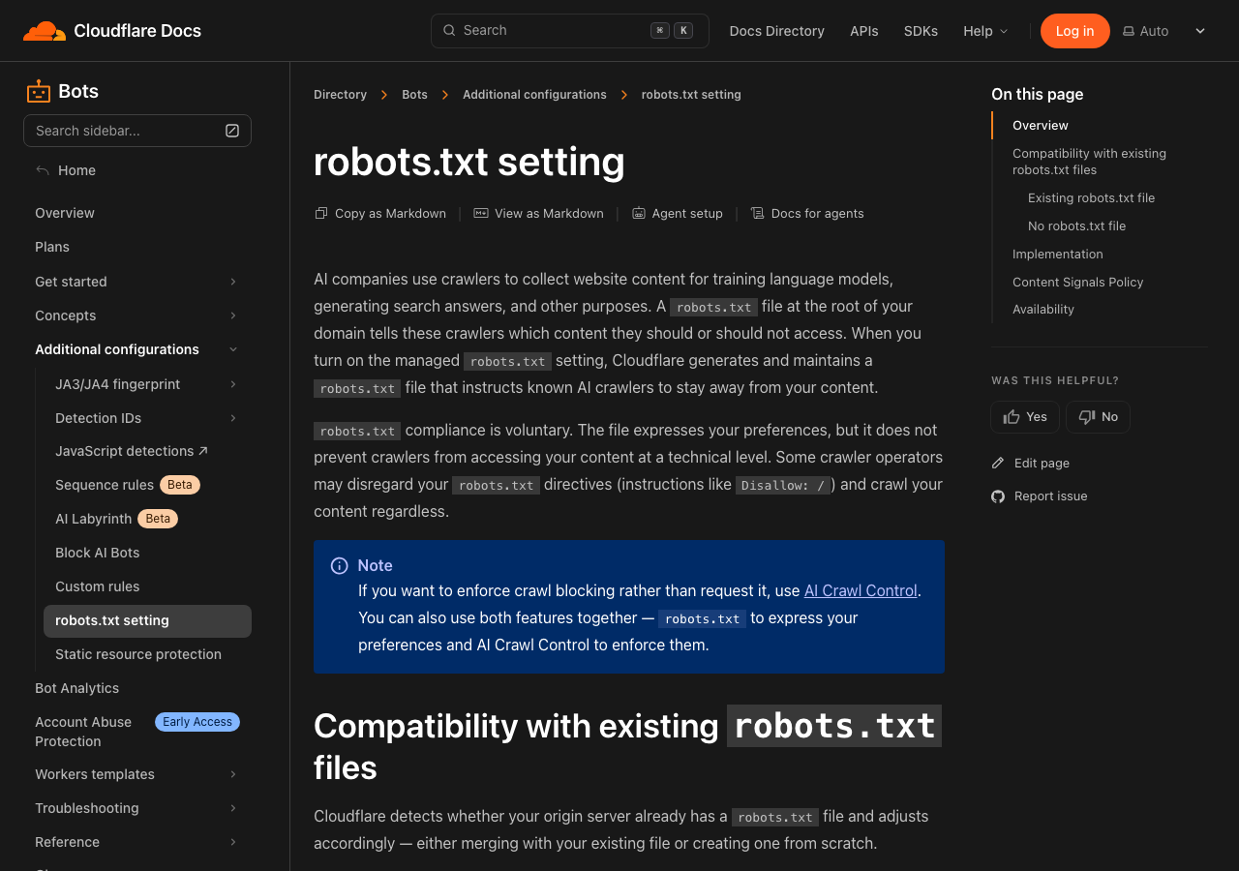Open Block AI Bots in sidebar

click(x=97, y=553)
